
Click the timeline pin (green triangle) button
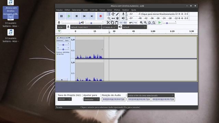(x=59, y=31)
